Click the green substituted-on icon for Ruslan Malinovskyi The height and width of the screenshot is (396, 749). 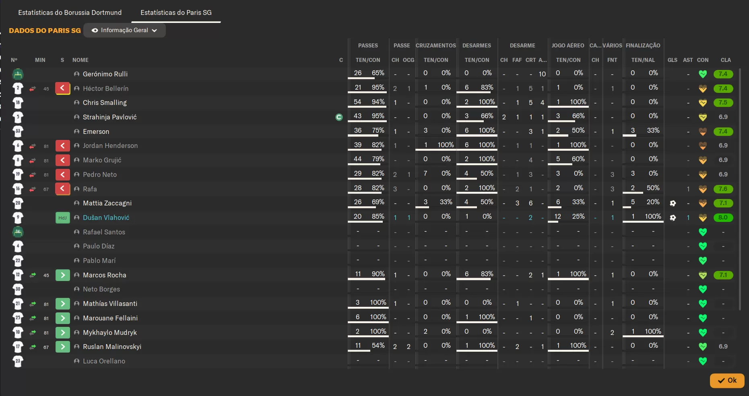pyautogui.click(x=62, y=347)
